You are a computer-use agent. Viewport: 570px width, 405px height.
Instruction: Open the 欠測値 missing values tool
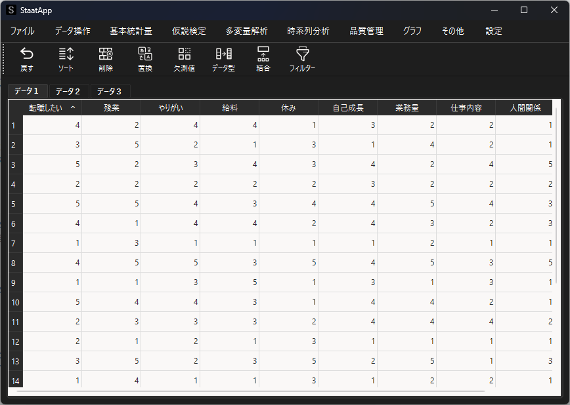point(184,58)
